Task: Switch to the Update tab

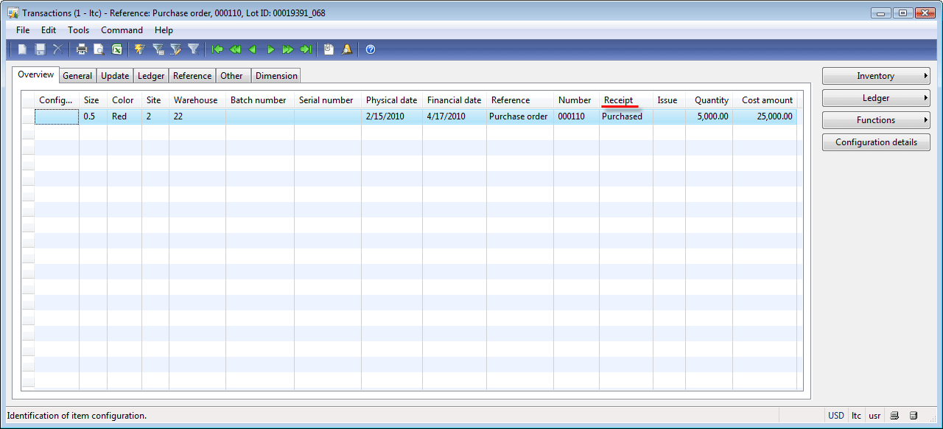Action: (x=115, y=75)
